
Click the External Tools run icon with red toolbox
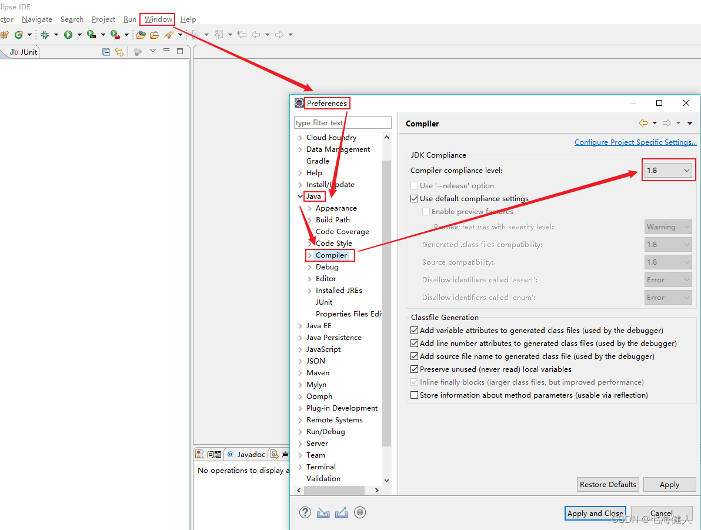coord(115,35)
